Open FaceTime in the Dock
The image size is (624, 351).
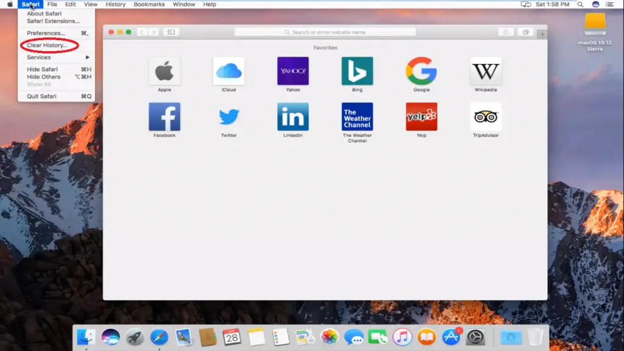[378, 338]
